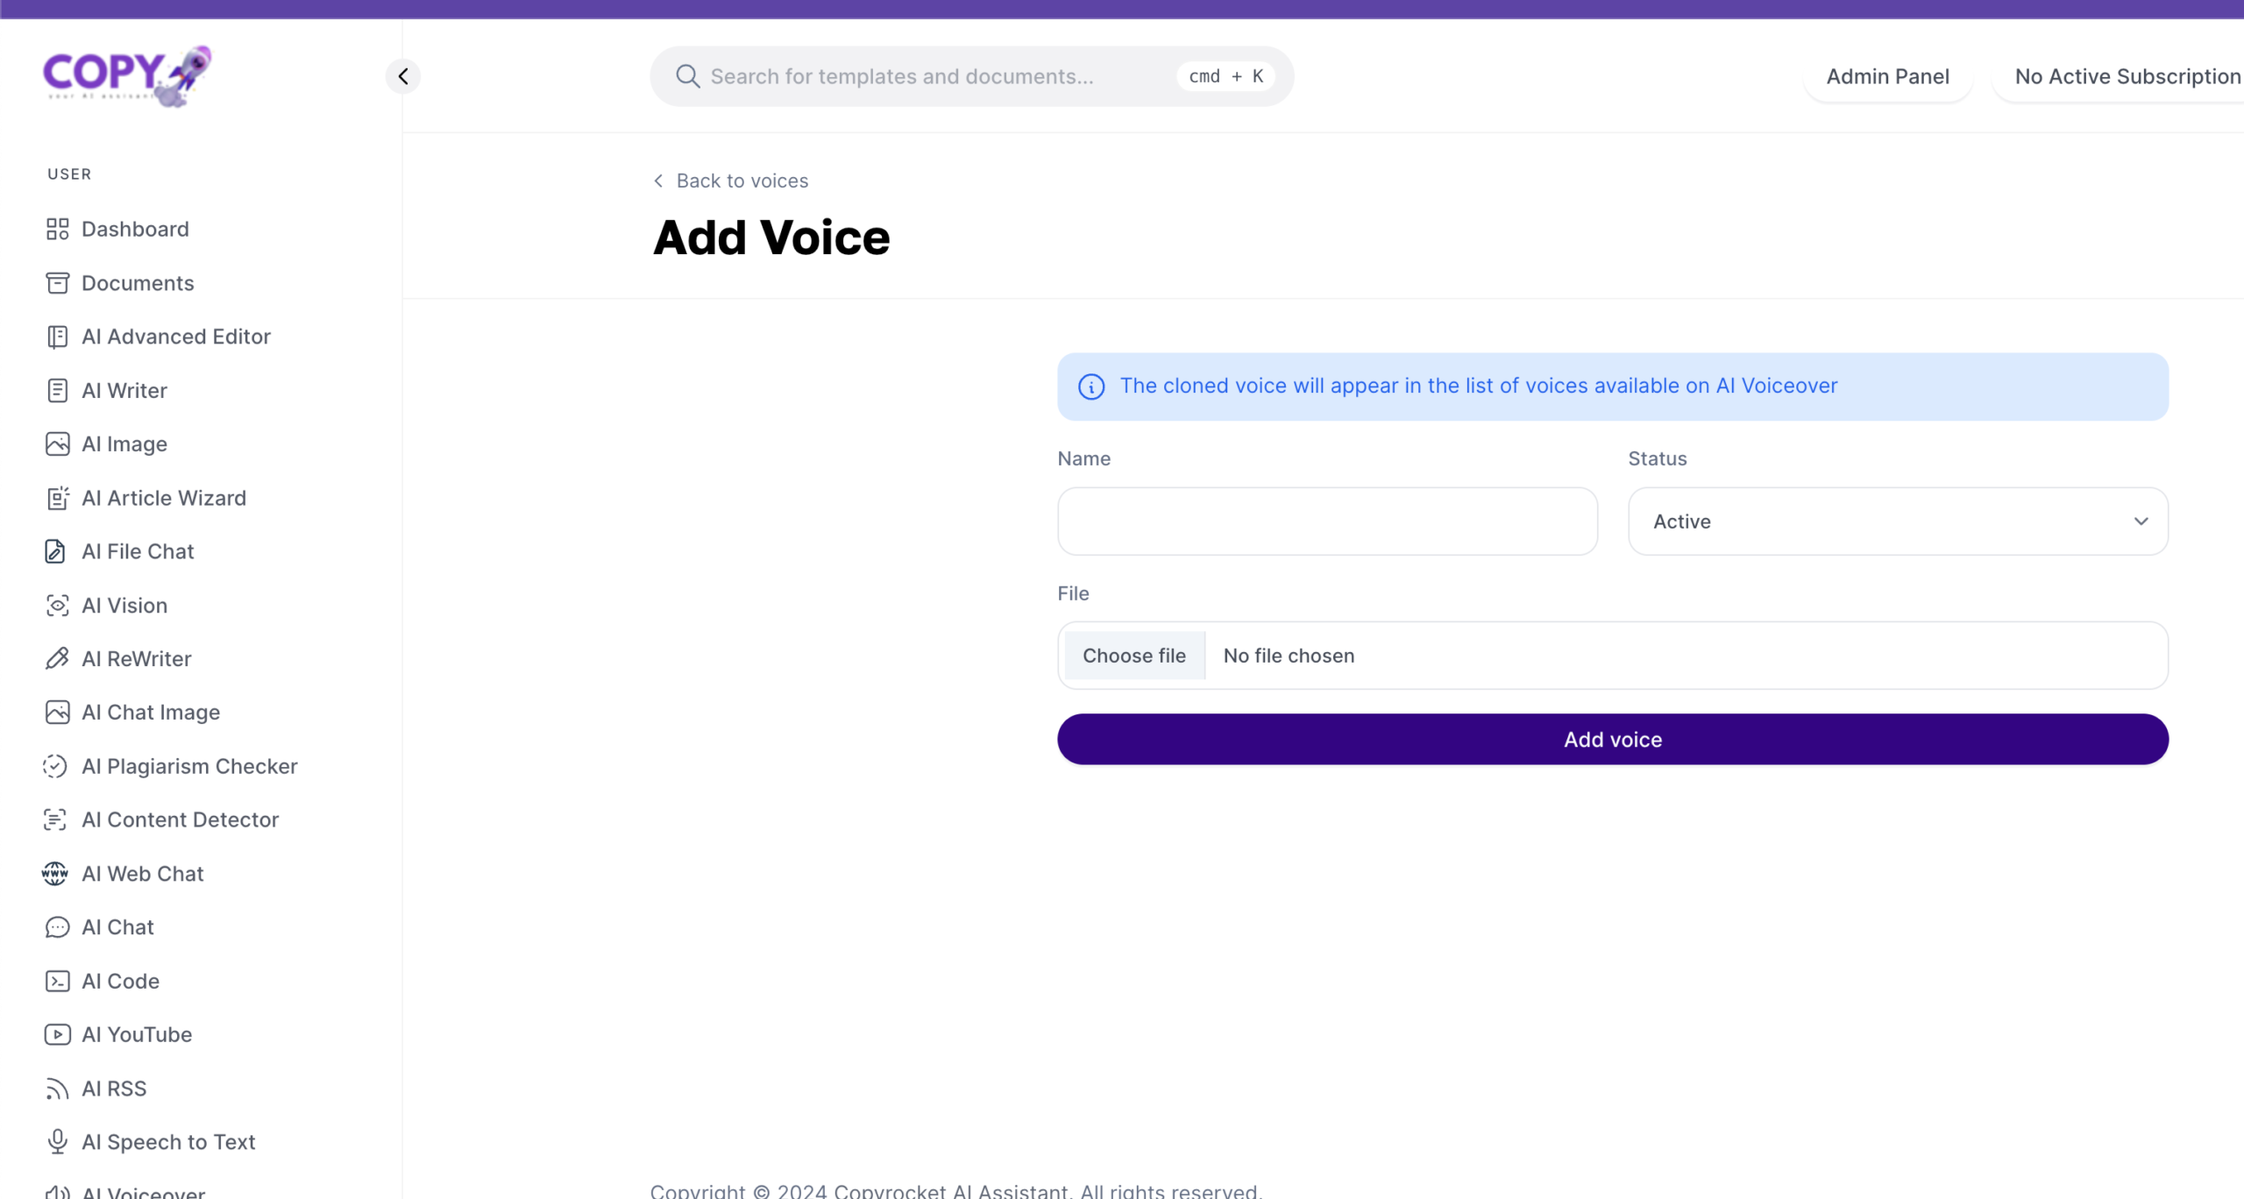Click the Choose file button
This screenshot has height=1199, width=2244.
pyautogui.click(x=1133, y=656)
